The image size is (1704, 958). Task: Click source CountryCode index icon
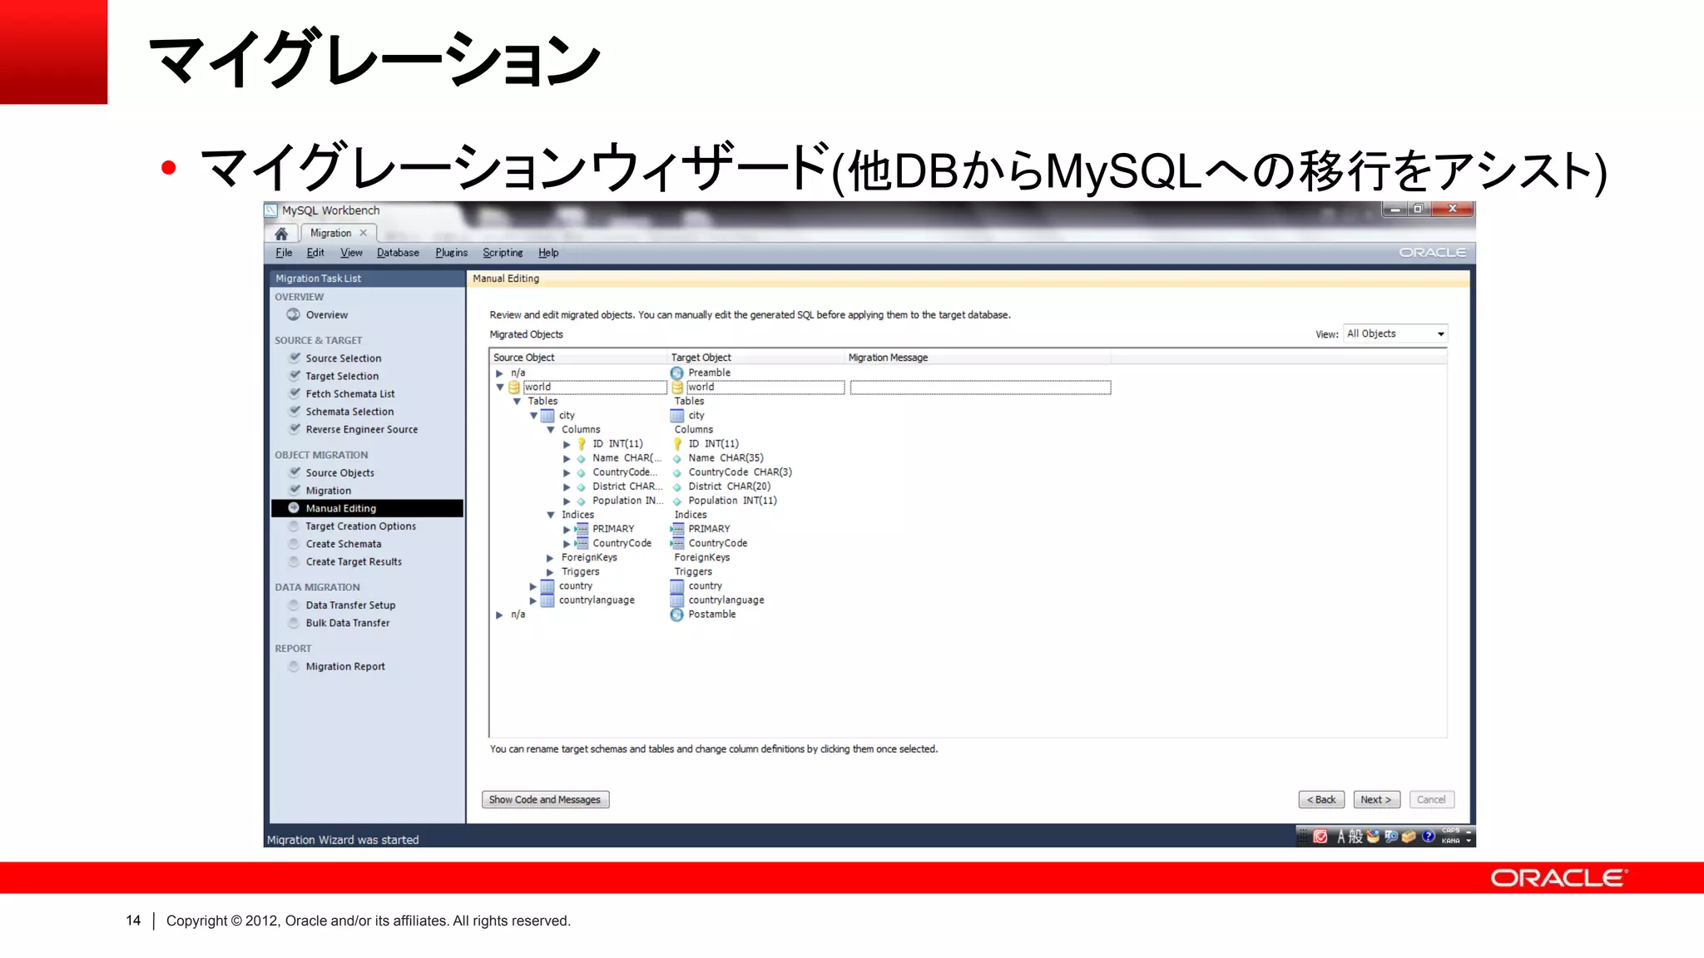pyautogui.click(x=582, y=543)
